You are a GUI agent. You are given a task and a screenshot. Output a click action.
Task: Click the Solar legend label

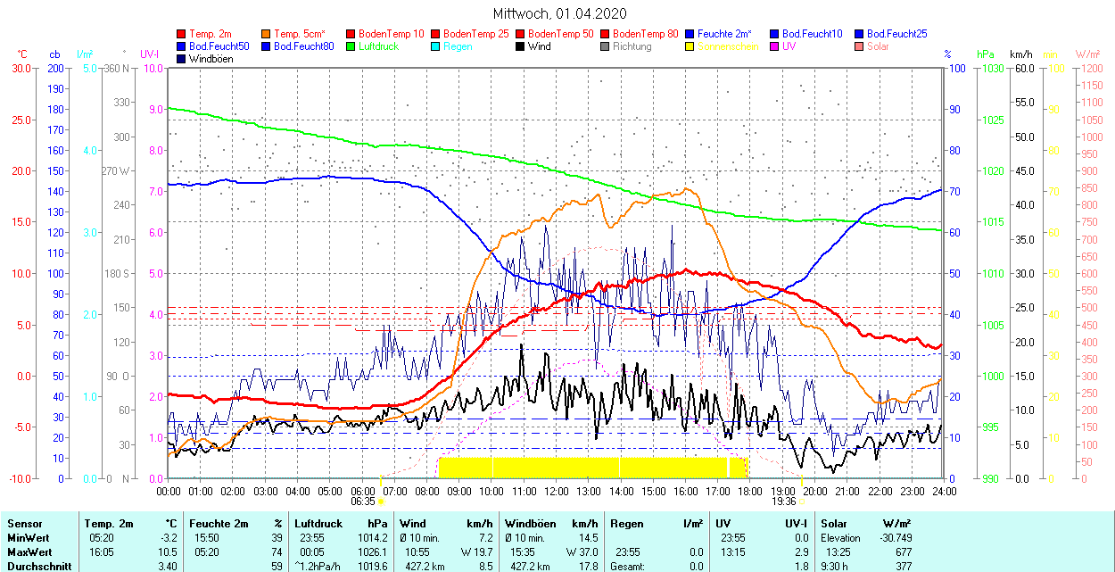pyautogui.click(x=878, y=46)
